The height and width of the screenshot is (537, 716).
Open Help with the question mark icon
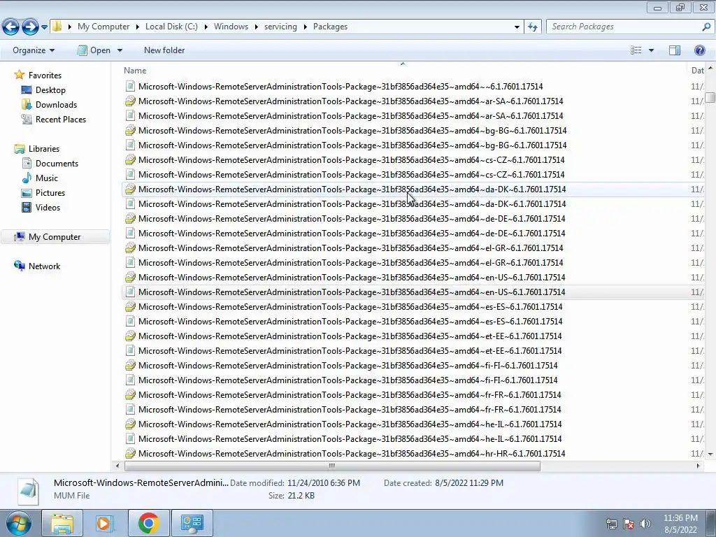[699, 50]
